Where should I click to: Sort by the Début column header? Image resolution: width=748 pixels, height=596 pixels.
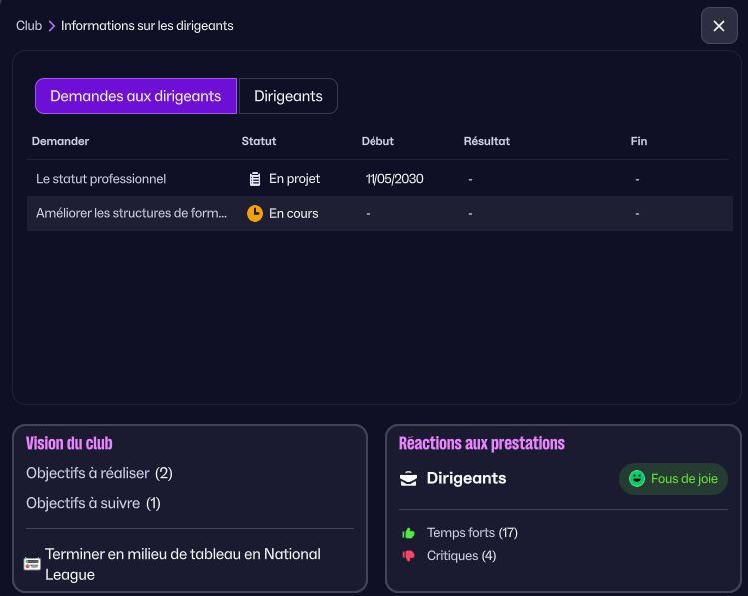click(x=377, y=141)
